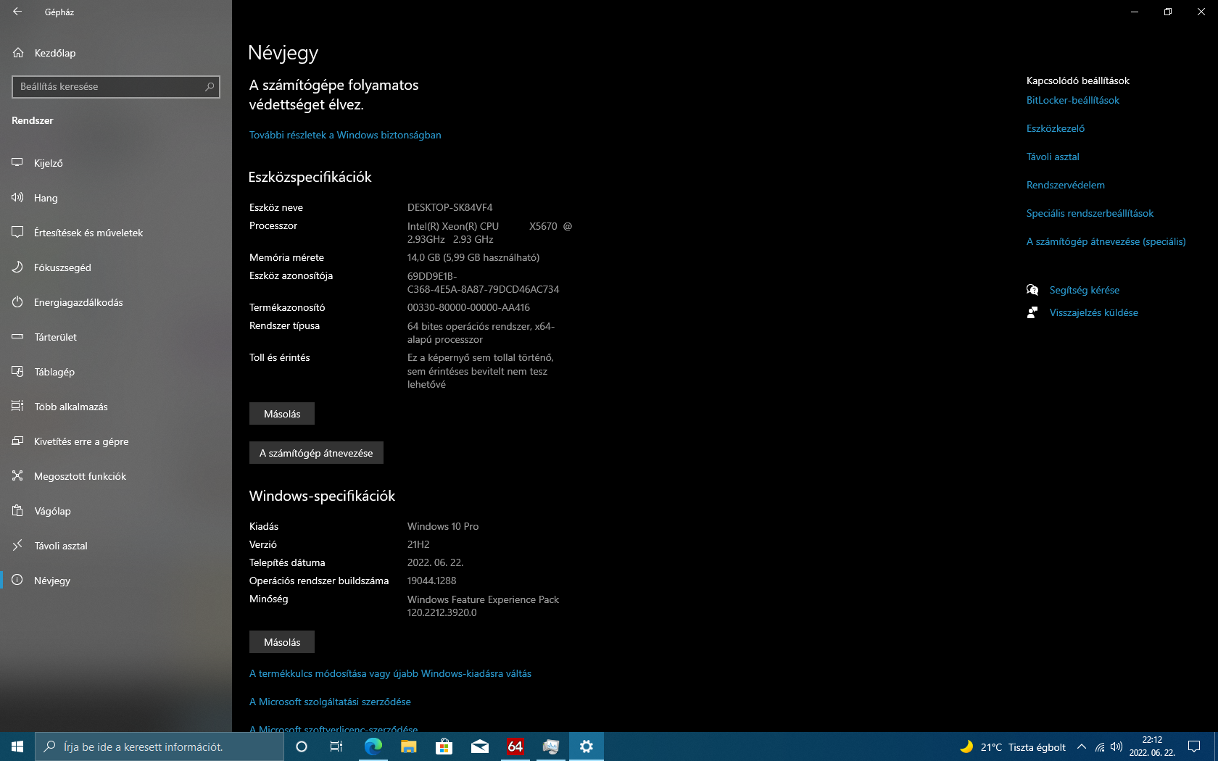Open Távoli asztal in sidebar
The height and width of the screenshot is (761, 1218).
click(116, 546)
